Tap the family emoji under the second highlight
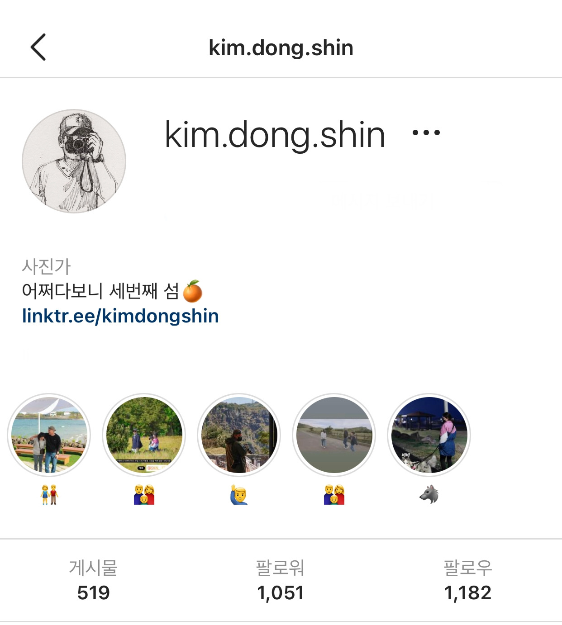 point(144,495)
